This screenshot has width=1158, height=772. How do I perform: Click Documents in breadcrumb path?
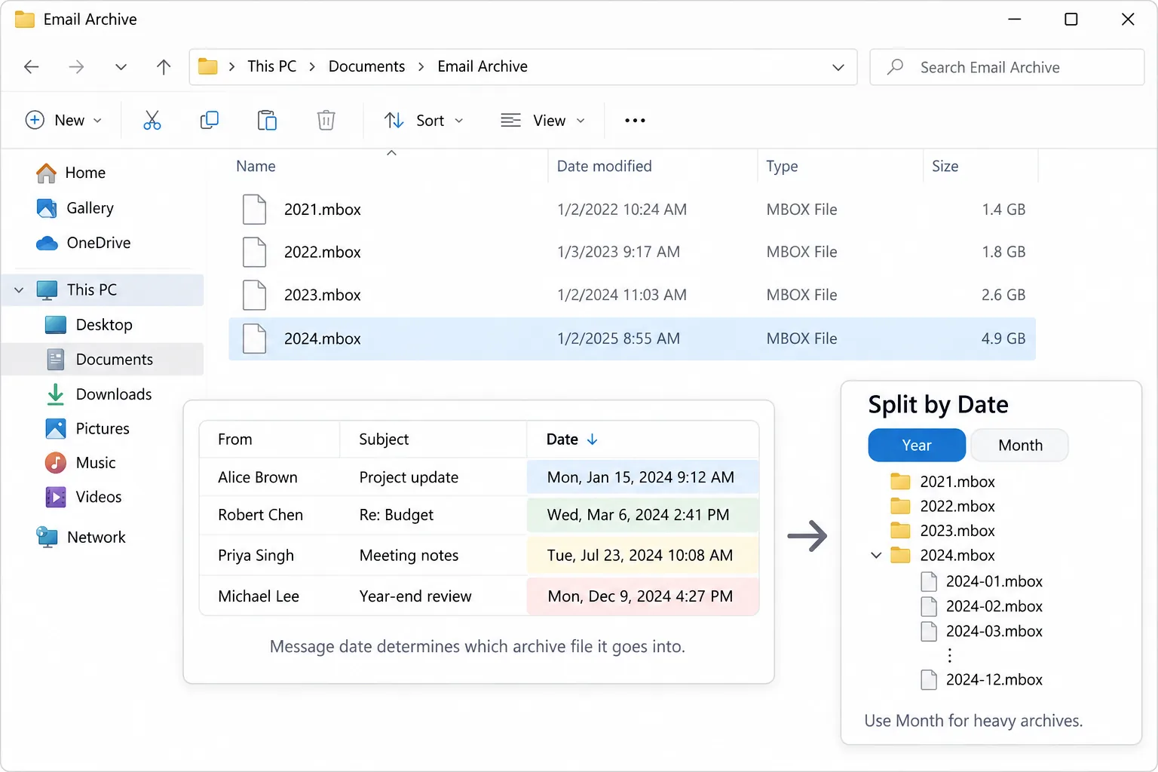click(x=366, y=66)
